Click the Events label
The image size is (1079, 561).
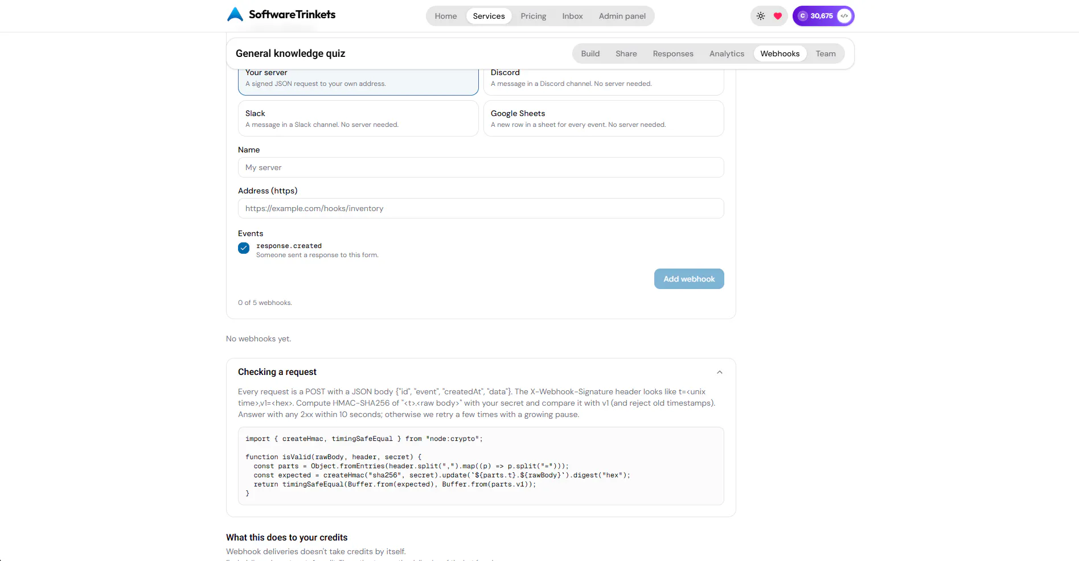[251, 233]
